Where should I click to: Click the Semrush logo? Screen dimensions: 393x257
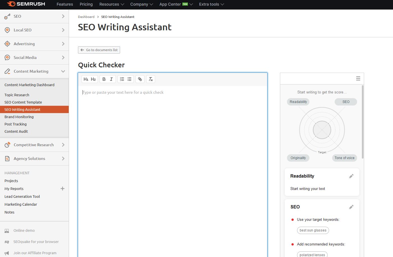(26, 4)
